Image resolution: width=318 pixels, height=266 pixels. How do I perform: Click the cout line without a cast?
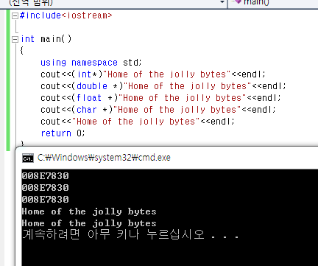[x=138, y=122]
